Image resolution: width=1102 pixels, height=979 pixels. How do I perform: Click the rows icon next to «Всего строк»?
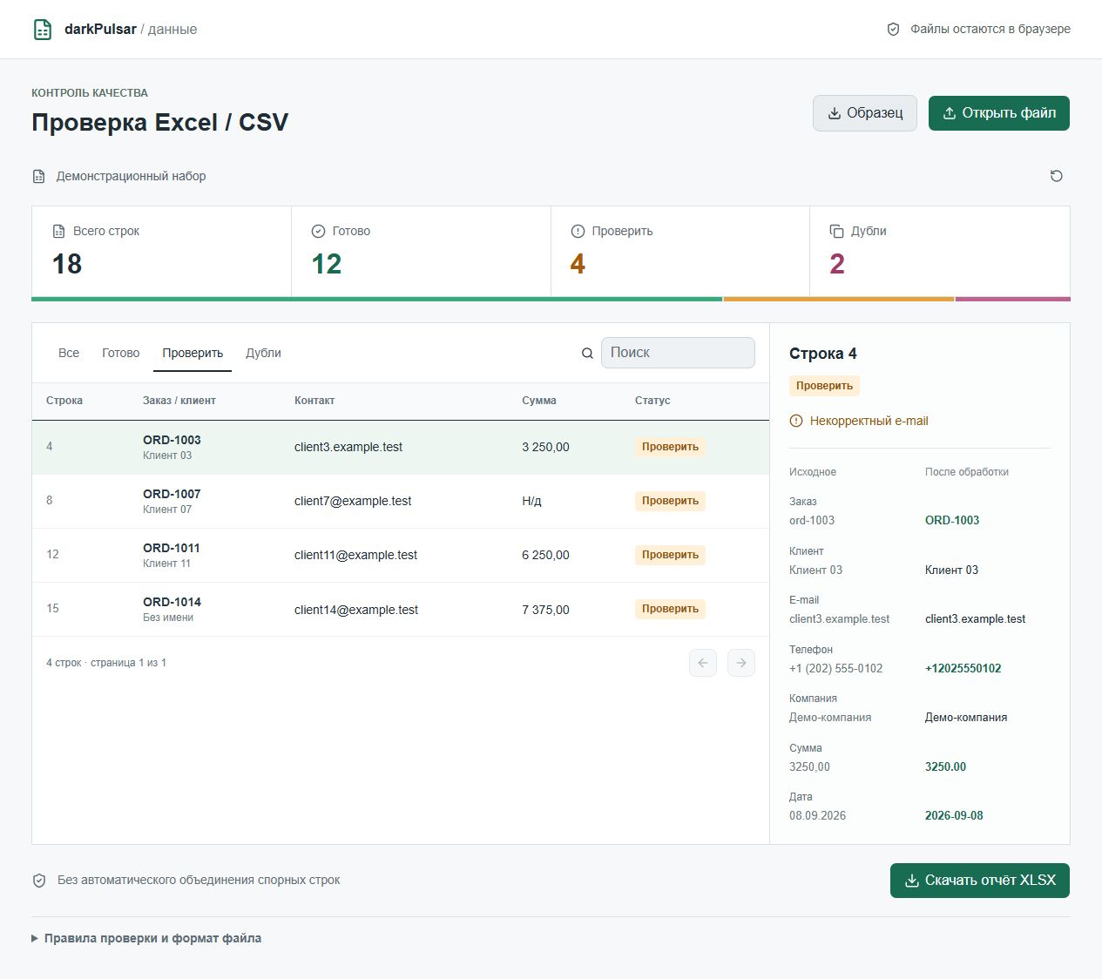click(59, 231)
